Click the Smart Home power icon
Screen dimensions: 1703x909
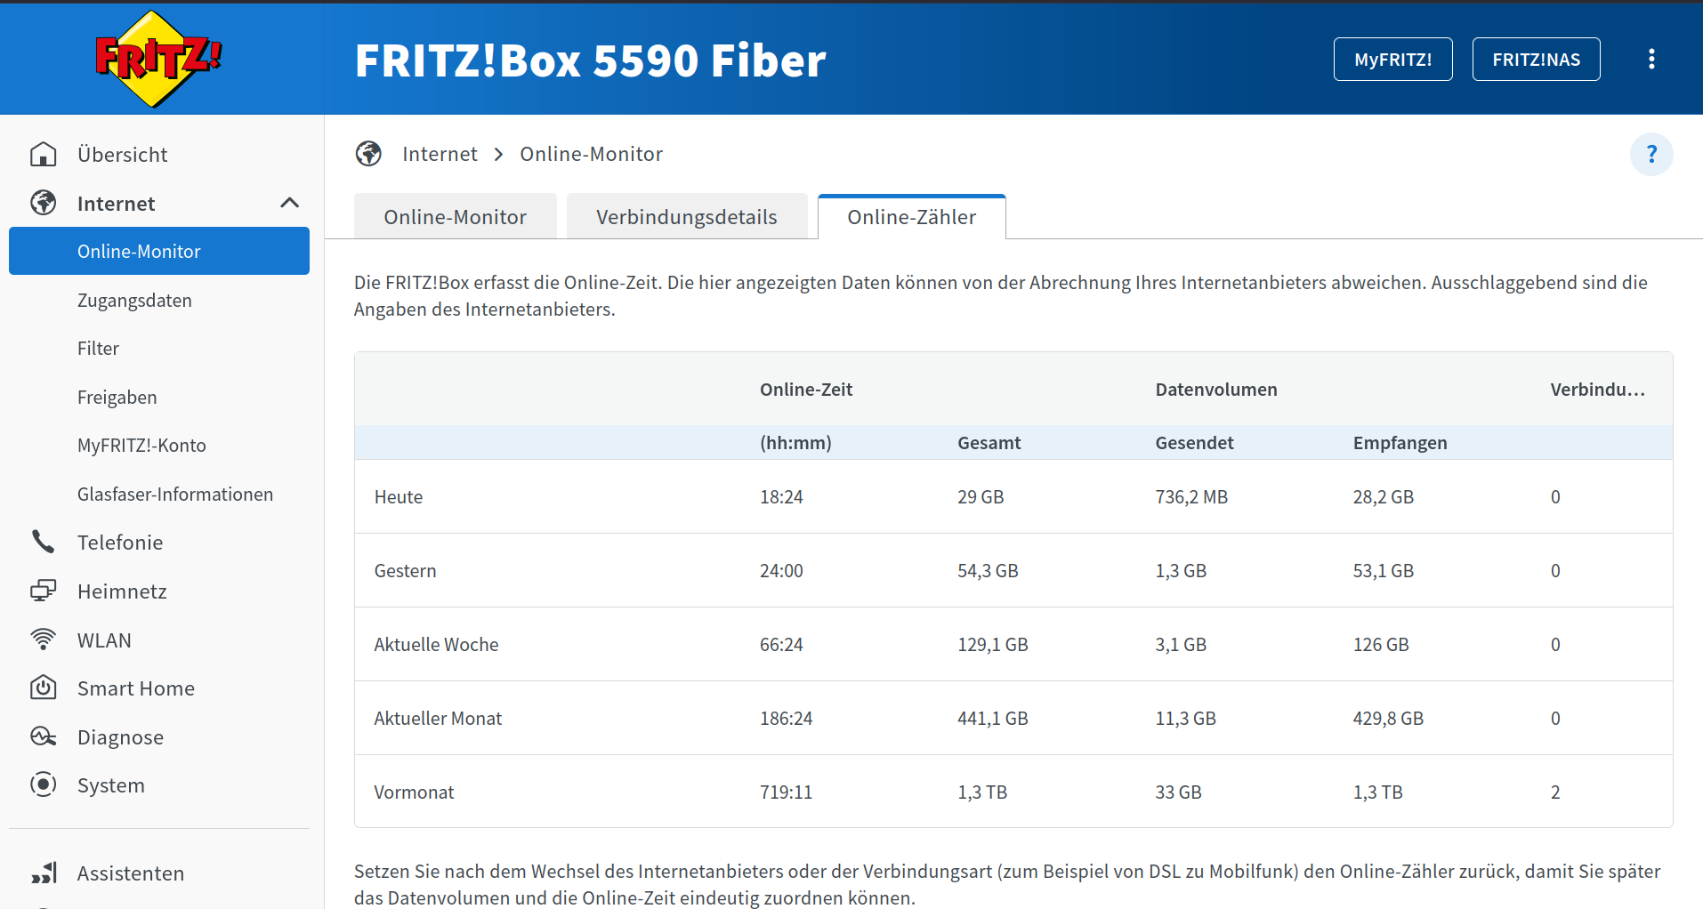43,688
